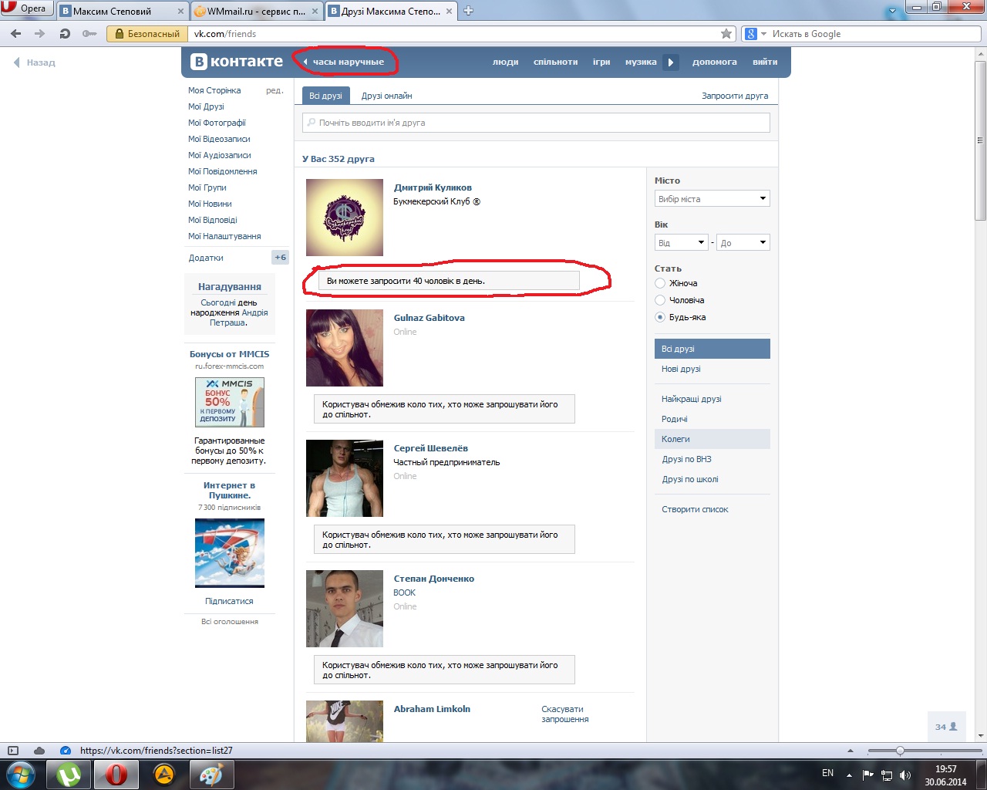Open Opera from taskbar
987x790 pixels.
tap(116, 775)
